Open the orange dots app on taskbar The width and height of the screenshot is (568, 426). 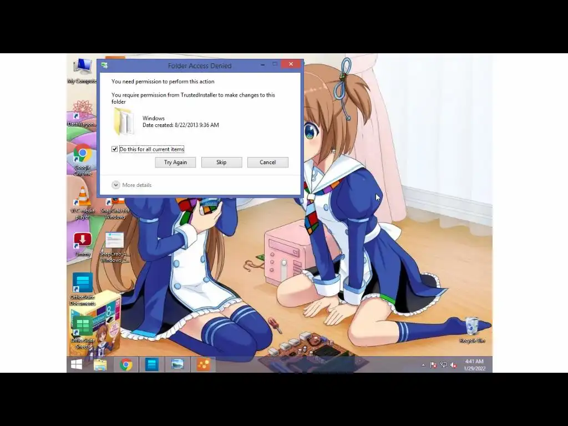[204, 365]
